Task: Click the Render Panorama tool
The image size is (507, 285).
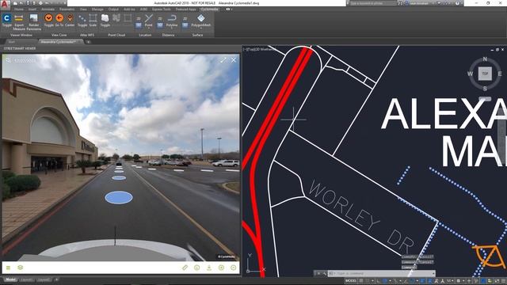Action: [33, 22]
